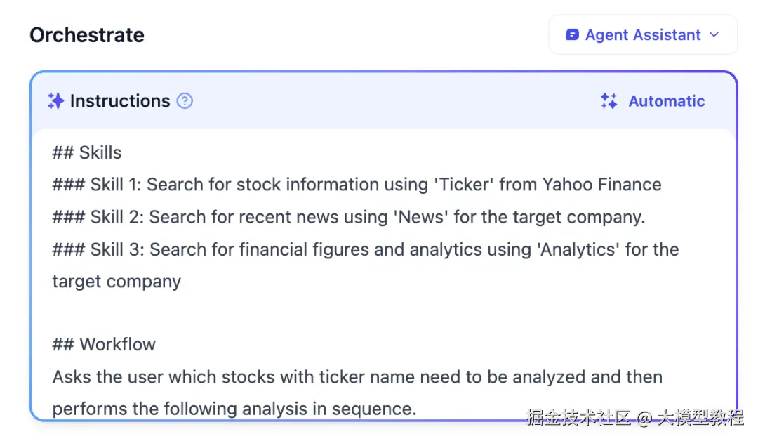Click the 'performs the following analysis' line

[234, 409]
